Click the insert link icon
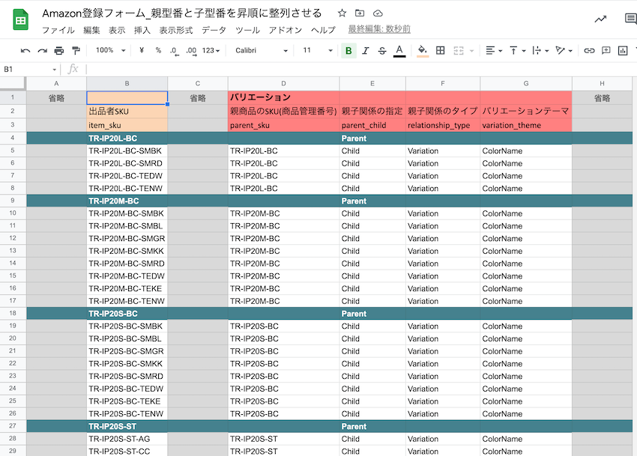Viewport: 637px width, 456px height. [589, 50]
